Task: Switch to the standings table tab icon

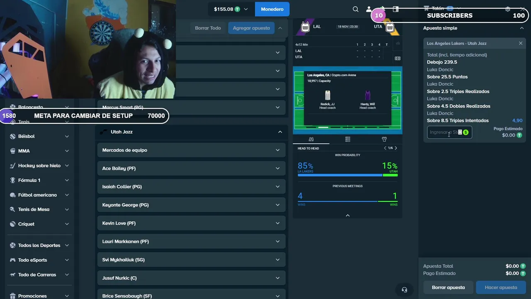Action: tap(348, 139)
